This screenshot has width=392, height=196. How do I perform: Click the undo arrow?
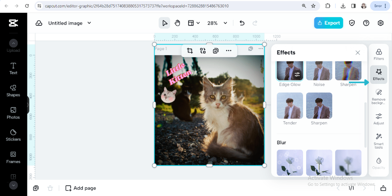(x=242, y=23)
